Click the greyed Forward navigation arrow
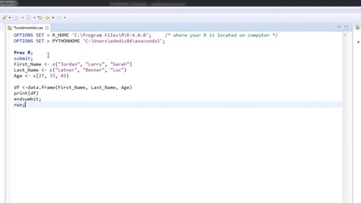Screen dimensions: 361x203 (59, 17)
